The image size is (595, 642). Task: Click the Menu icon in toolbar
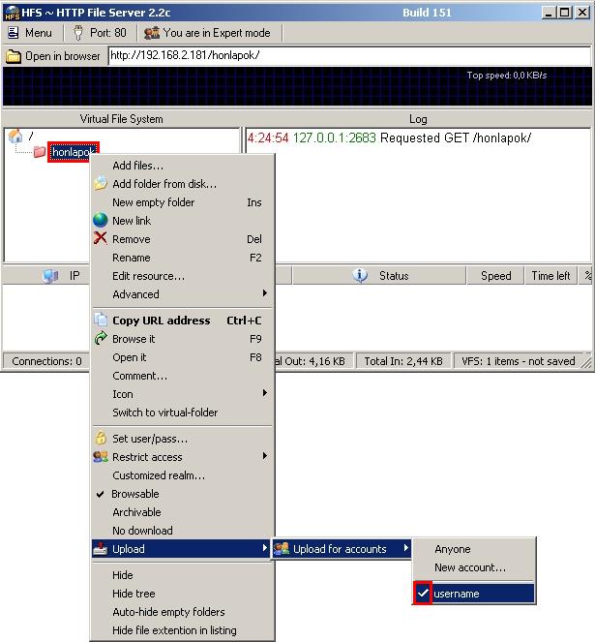tap(14, 33)
